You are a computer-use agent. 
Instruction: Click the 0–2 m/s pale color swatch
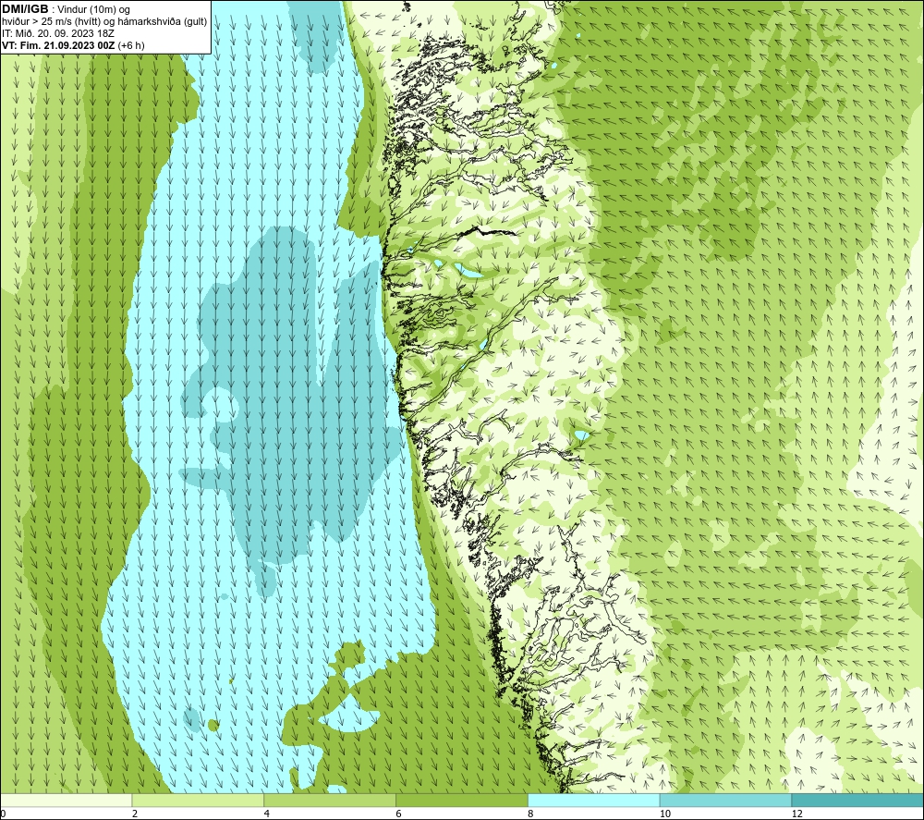(66, 800)
